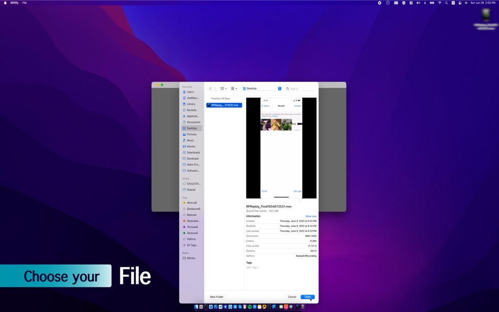Select Desktop in the sidebar
499x312 pixels.
pyautogui.click(x=191, y=128)
